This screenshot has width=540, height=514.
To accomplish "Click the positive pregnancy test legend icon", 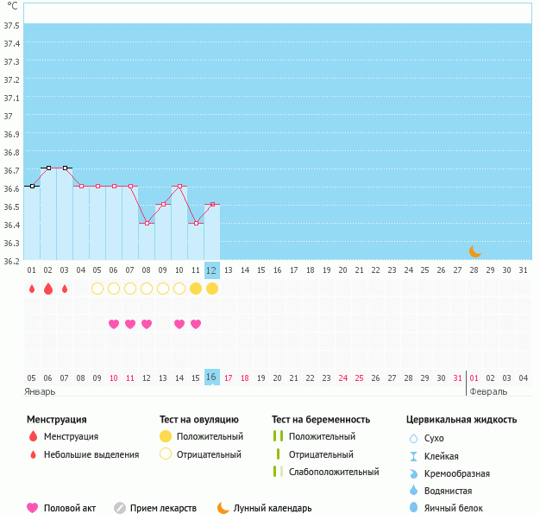I will 278,437.
